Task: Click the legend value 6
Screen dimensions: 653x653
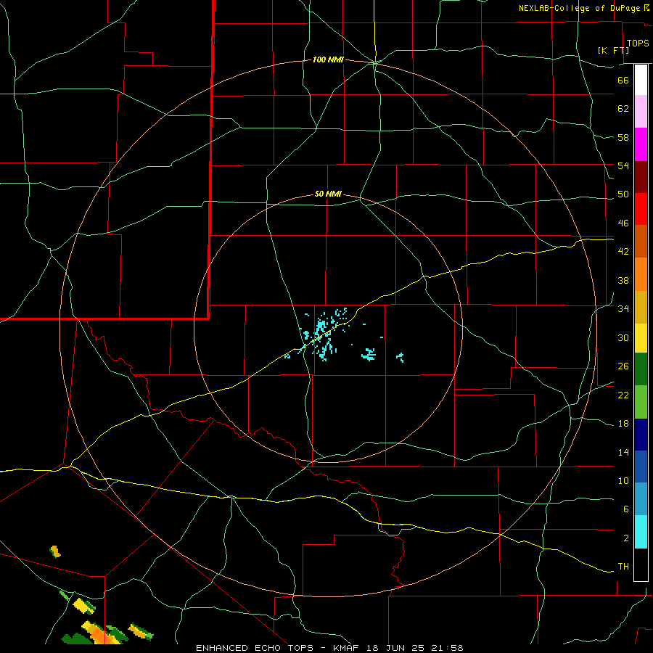Action: pyautogui.click(x=625, y=509)
